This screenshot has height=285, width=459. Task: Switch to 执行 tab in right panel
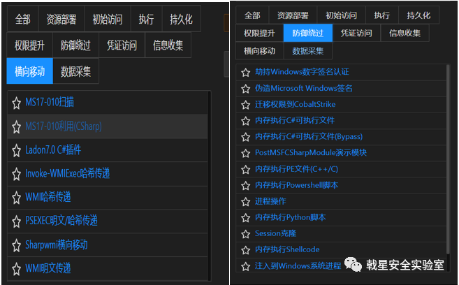[x=382, y=15]
